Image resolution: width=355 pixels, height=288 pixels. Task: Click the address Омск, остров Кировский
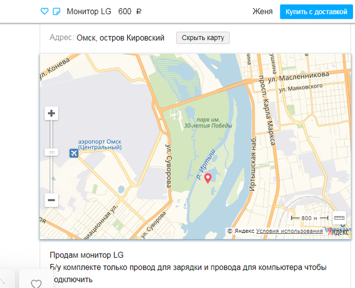tap(121, 38)
